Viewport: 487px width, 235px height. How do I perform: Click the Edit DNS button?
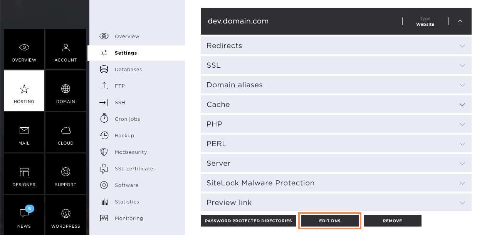330,221
